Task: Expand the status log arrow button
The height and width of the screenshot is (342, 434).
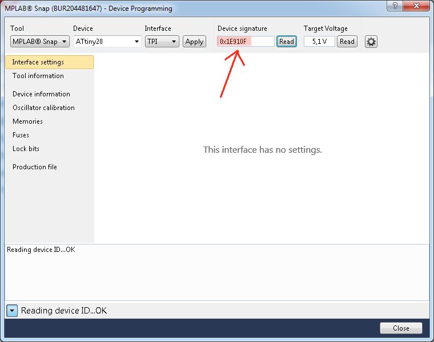Action: (x=12, y=311)
